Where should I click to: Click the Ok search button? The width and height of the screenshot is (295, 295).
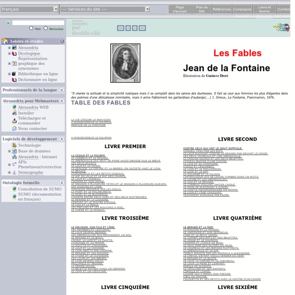point(8,23)
